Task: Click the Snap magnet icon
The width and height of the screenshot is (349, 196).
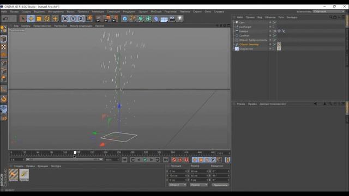Action: 4,99
